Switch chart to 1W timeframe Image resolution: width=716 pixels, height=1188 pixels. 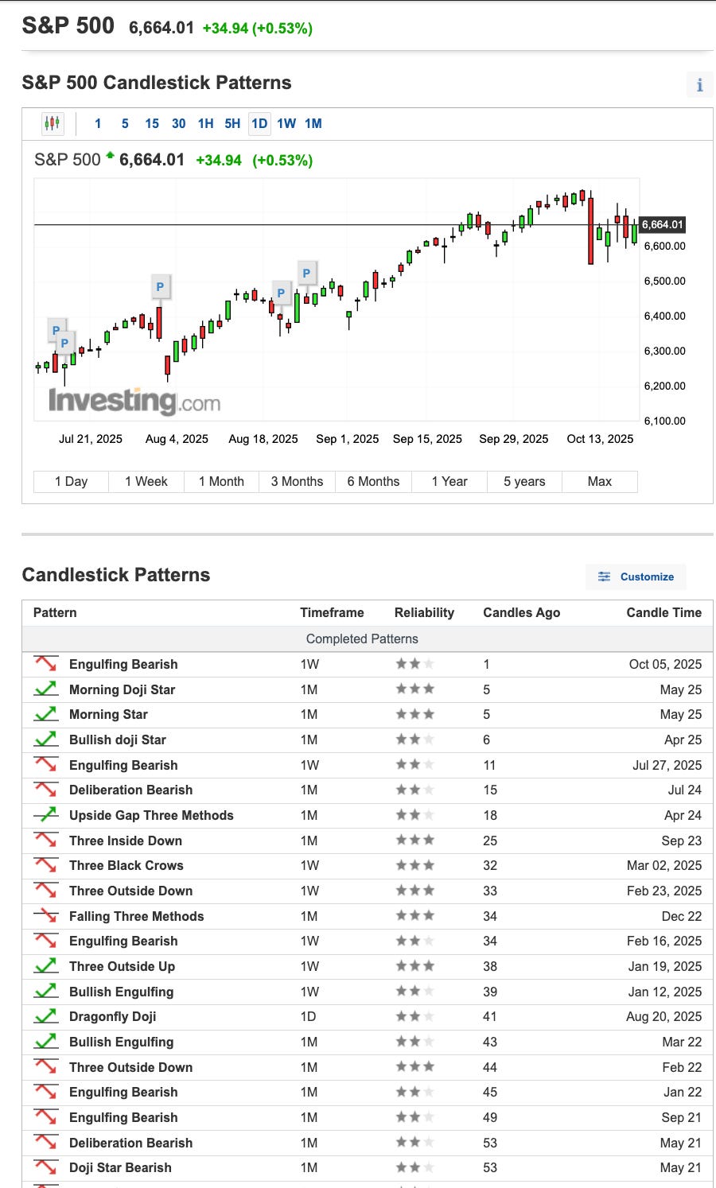click(x=286, y=123)
